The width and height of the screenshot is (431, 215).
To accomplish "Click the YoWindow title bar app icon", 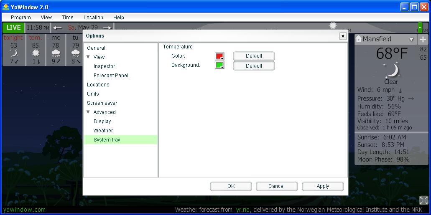I will 5,7.
